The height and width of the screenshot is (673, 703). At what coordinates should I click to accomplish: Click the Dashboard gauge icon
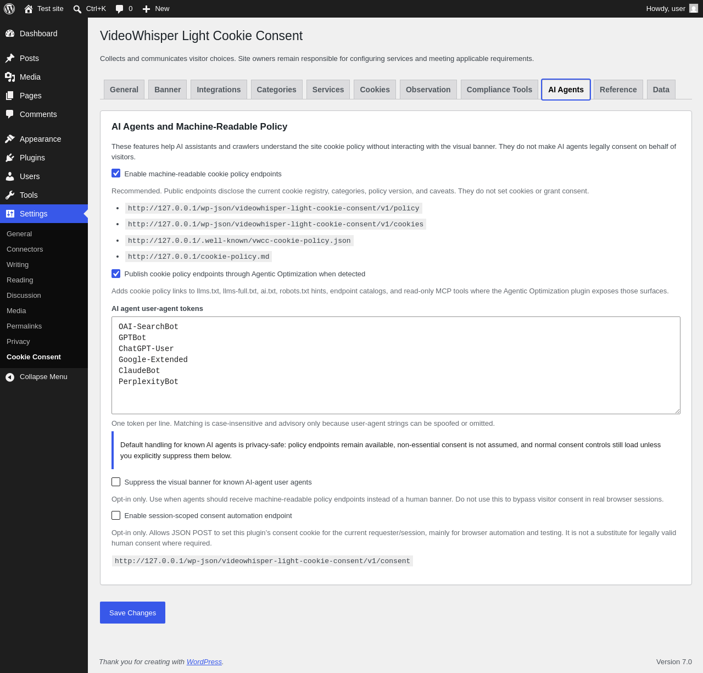10,34
